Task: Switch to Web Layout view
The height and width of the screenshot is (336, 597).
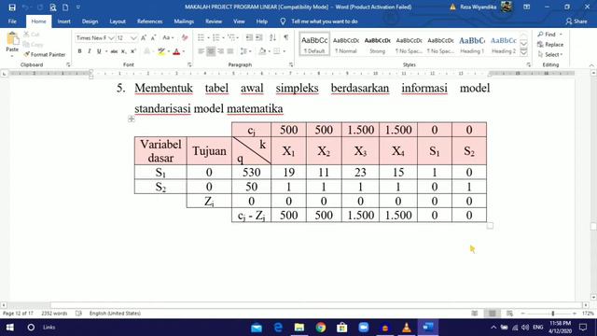Action: pos(509,314)
